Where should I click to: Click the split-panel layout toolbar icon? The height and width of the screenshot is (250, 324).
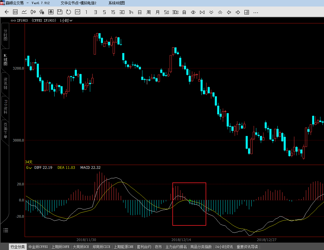pyautogui.click(x=247, y=12)
